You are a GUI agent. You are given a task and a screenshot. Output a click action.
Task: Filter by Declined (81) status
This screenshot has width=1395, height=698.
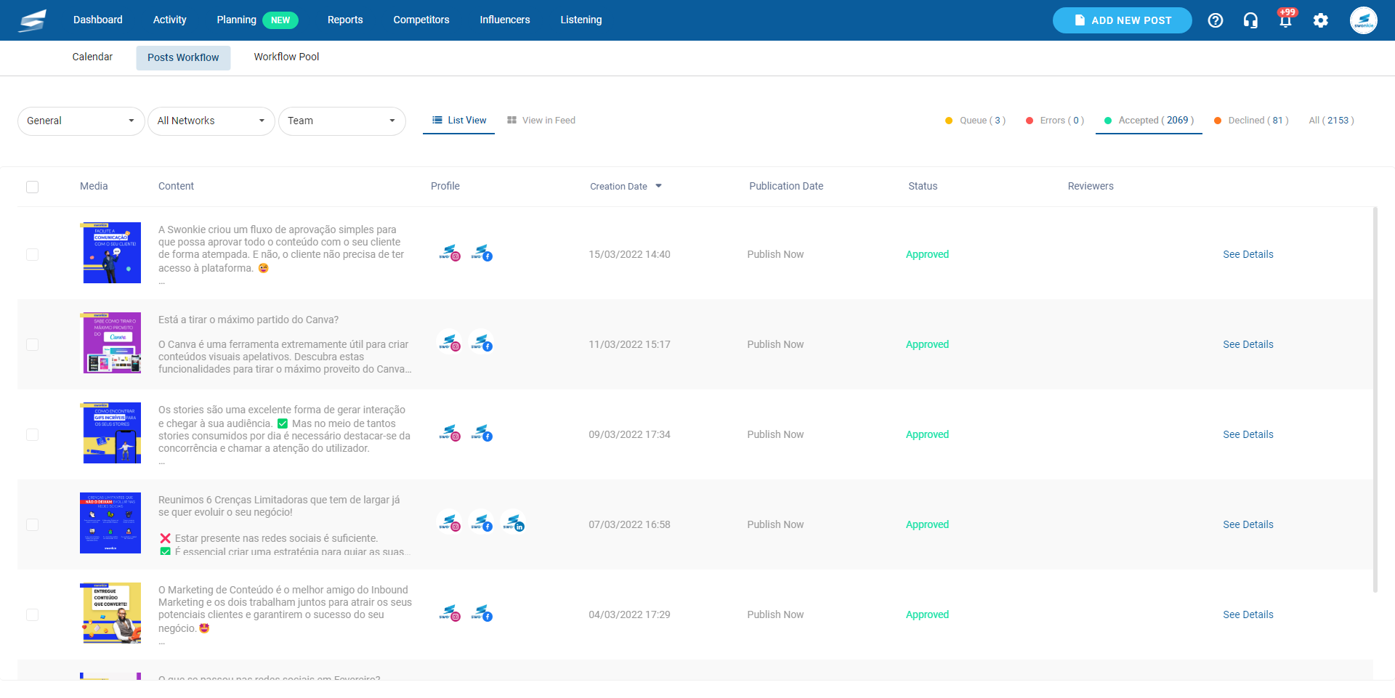(x=1251, y=121)
